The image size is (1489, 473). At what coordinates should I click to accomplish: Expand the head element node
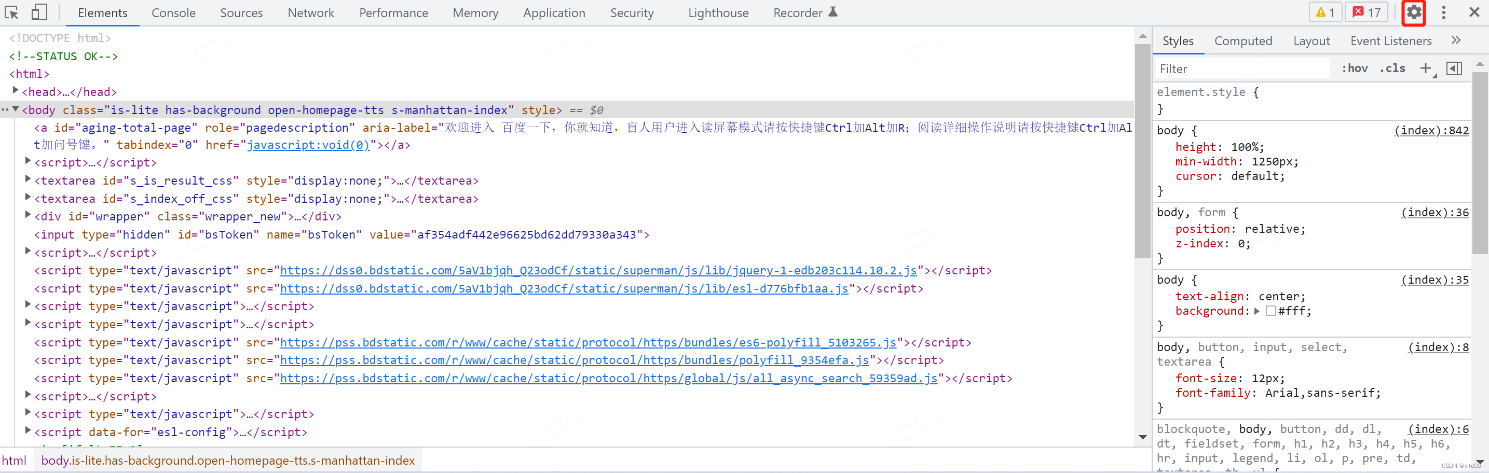point(16,91)
